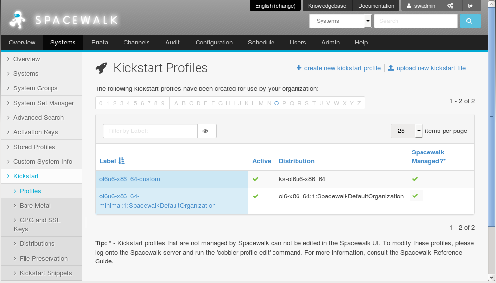This screenshot has width=496, height=283.
Task: Expand System Groups sidebar item
Action: (42, 88)
